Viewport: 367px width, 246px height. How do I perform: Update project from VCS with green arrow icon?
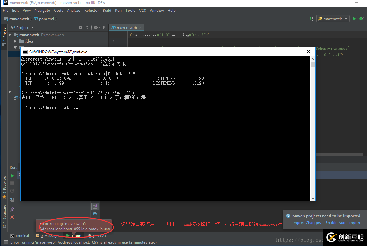(x=311, y=18)
